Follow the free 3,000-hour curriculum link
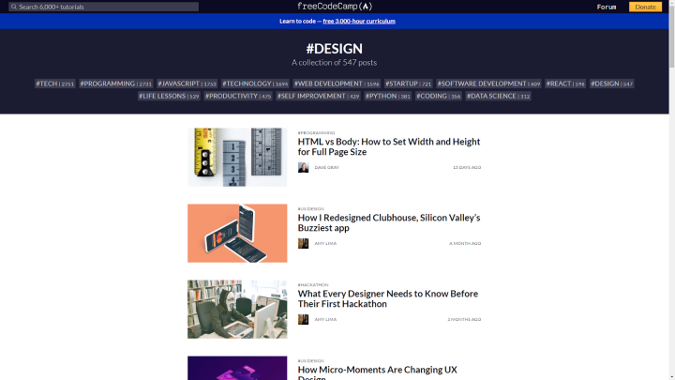The width and height of the screenshot is (675, 380). [359, 21]
